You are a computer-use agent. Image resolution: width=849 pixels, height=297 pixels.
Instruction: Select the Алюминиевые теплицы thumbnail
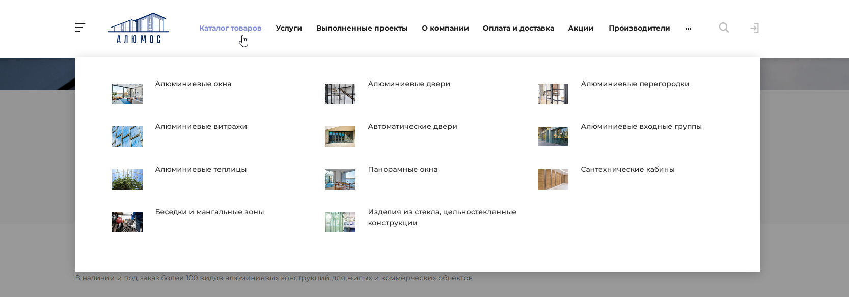click(127, 179)
